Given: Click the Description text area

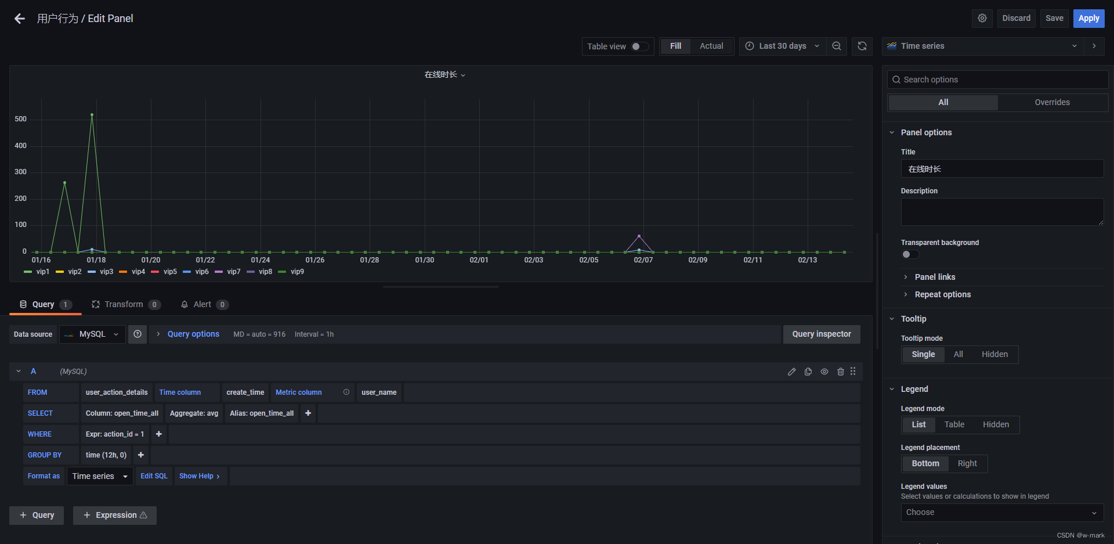Looking at the screenshot, I should coord(1002,212).
